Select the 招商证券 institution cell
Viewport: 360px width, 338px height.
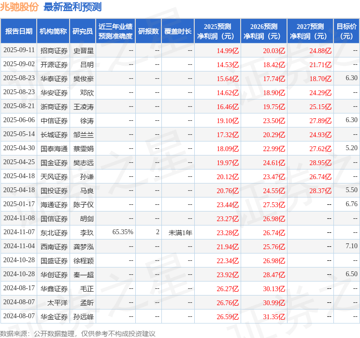(x=54, y=51)
